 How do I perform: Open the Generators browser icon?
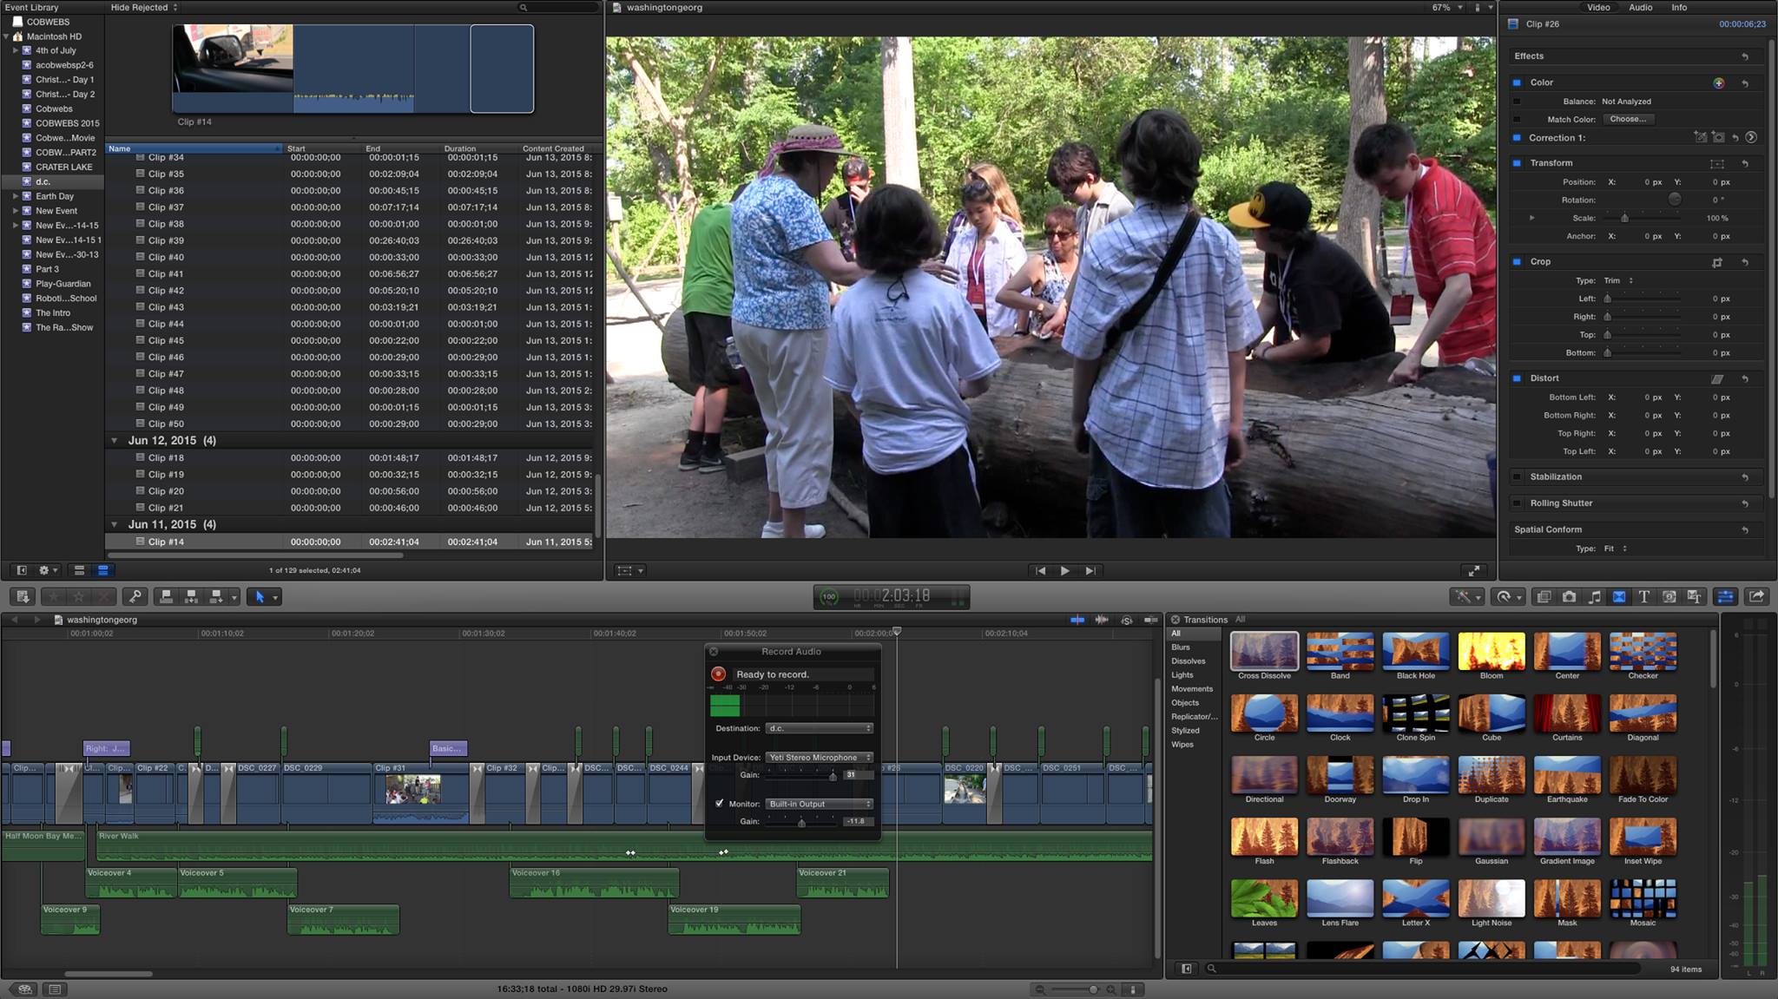[1669, 596]
